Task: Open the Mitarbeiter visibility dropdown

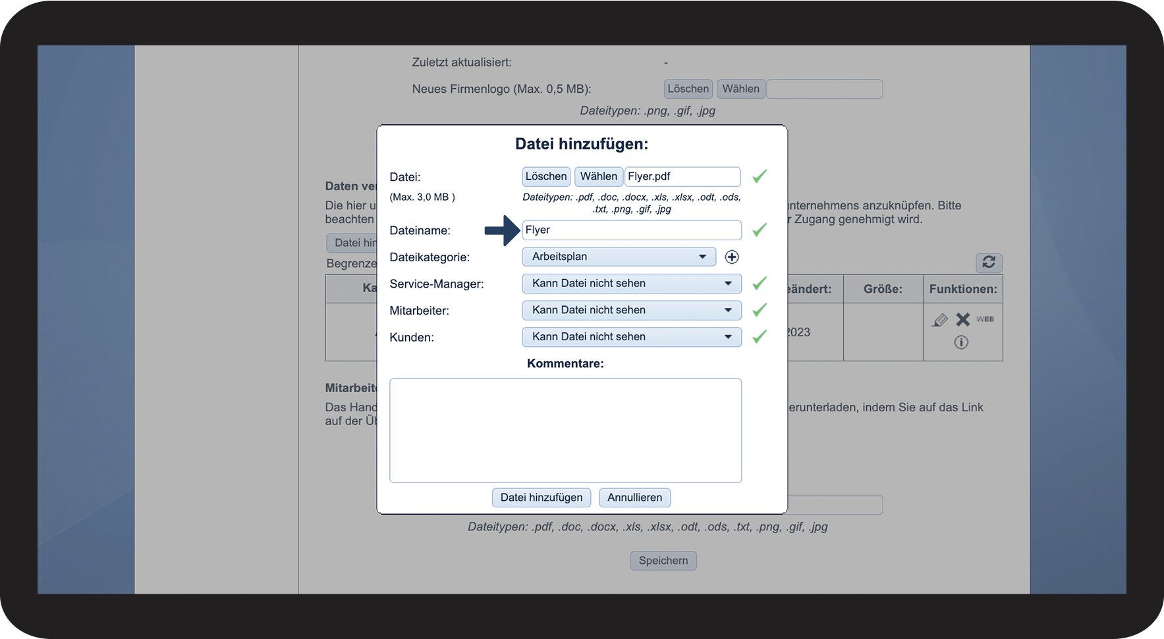Action: pos(631,310)
